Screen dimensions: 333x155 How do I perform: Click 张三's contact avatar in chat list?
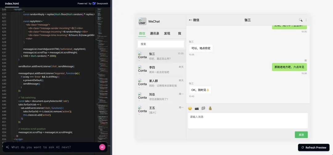point(142,56)
